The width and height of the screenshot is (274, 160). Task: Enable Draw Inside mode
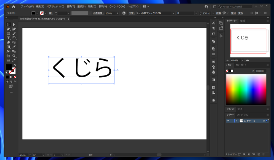pos(15,82)
